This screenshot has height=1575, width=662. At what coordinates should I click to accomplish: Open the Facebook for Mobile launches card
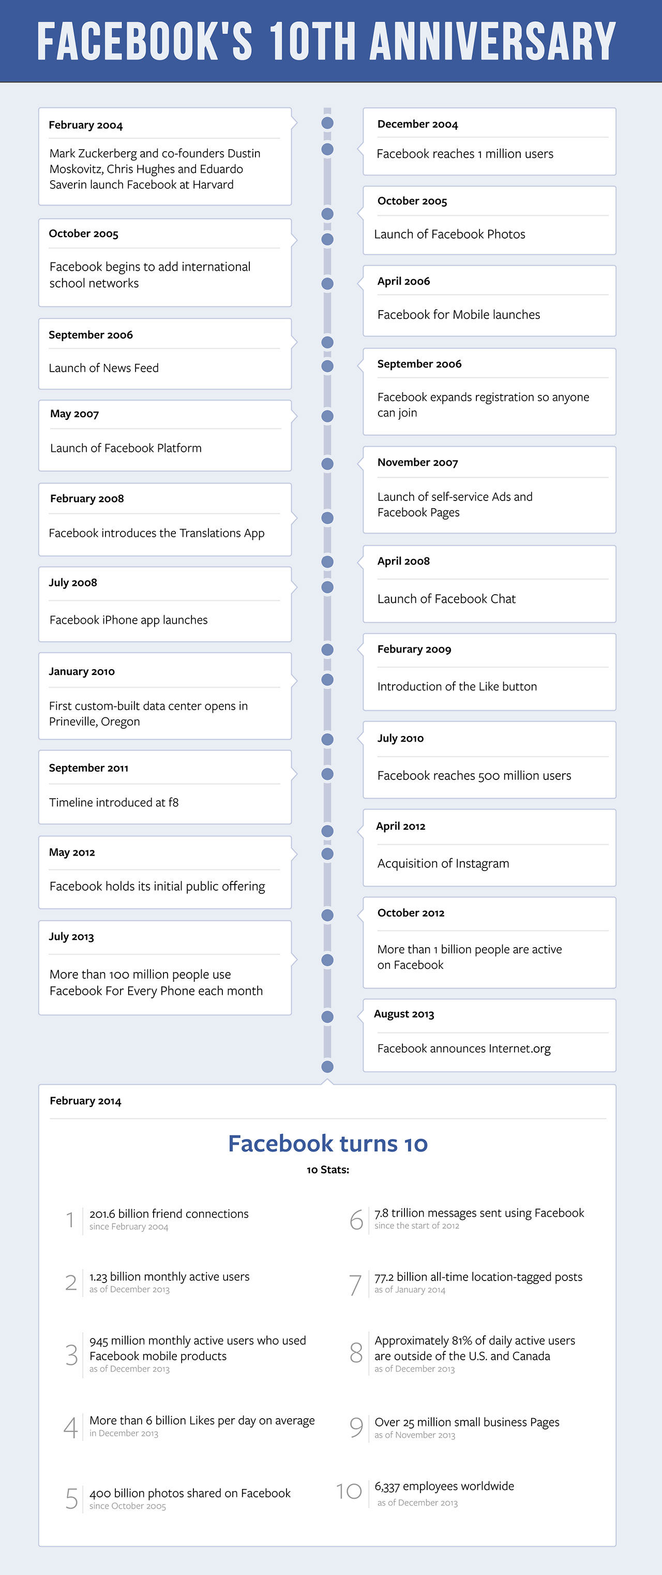[489, 301]
